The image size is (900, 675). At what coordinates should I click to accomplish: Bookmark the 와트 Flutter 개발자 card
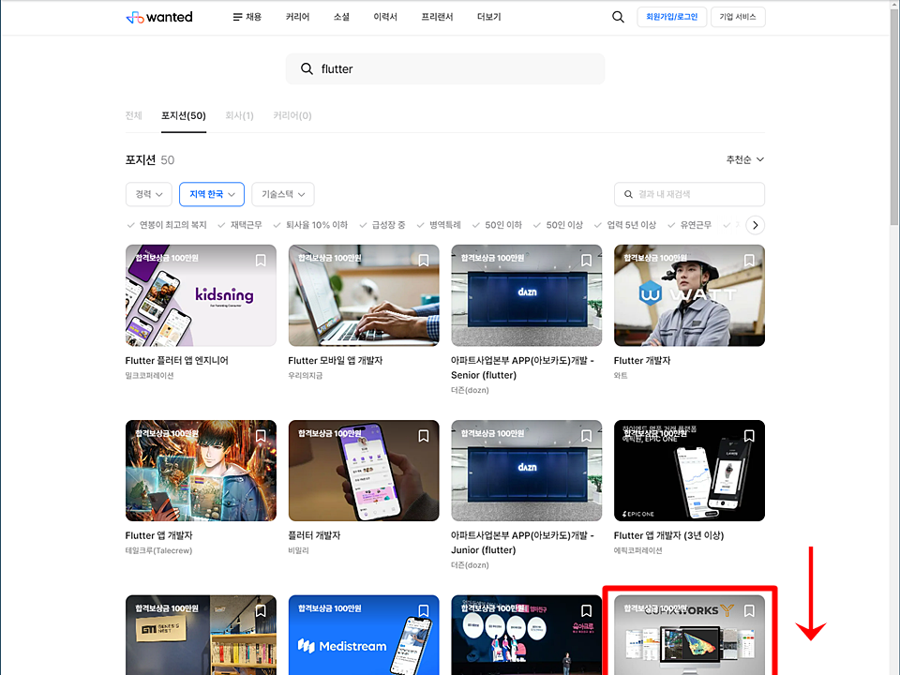749,261
